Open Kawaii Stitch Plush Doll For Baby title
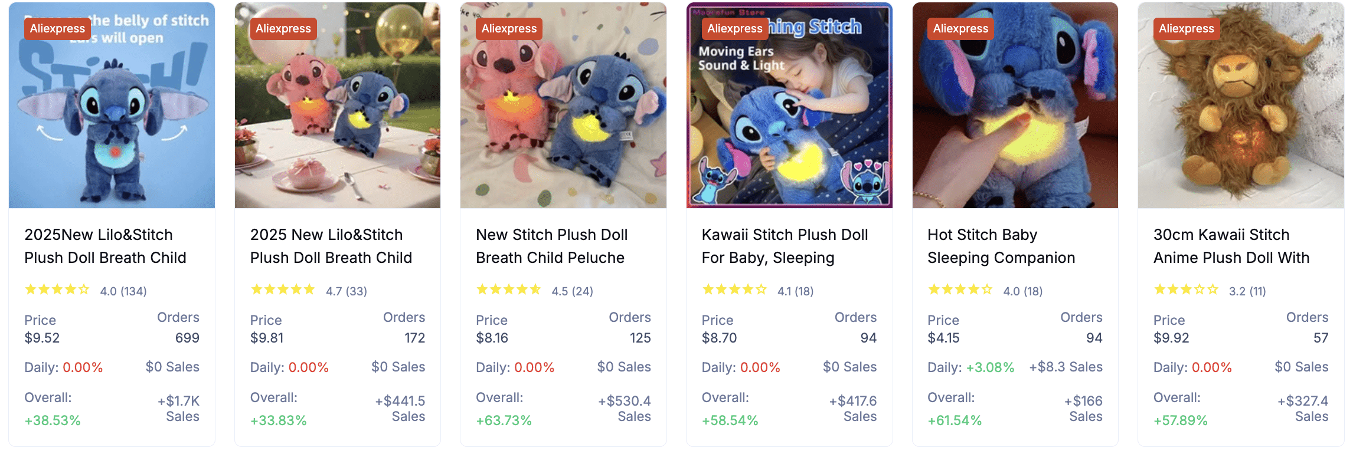Screen dimensions: 1353x454 click(x=785, y=246)
